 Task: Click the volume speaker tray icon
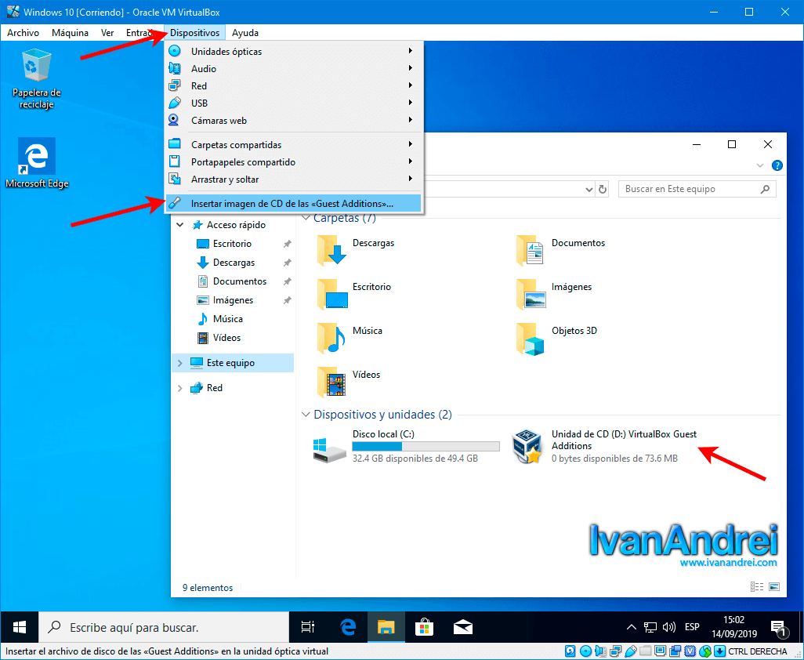tap(668, 626)
